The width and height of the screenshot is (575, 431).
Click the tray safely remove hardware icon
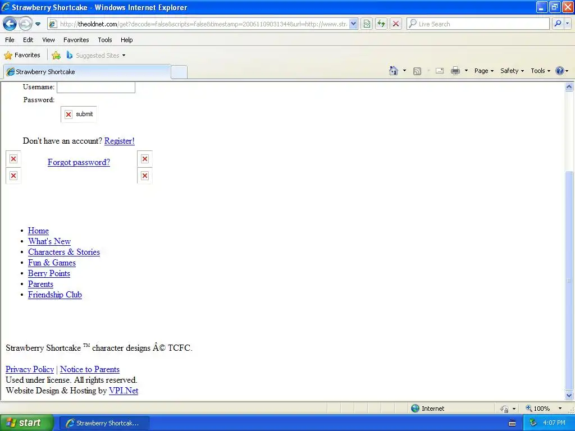(x=533, y=423)
